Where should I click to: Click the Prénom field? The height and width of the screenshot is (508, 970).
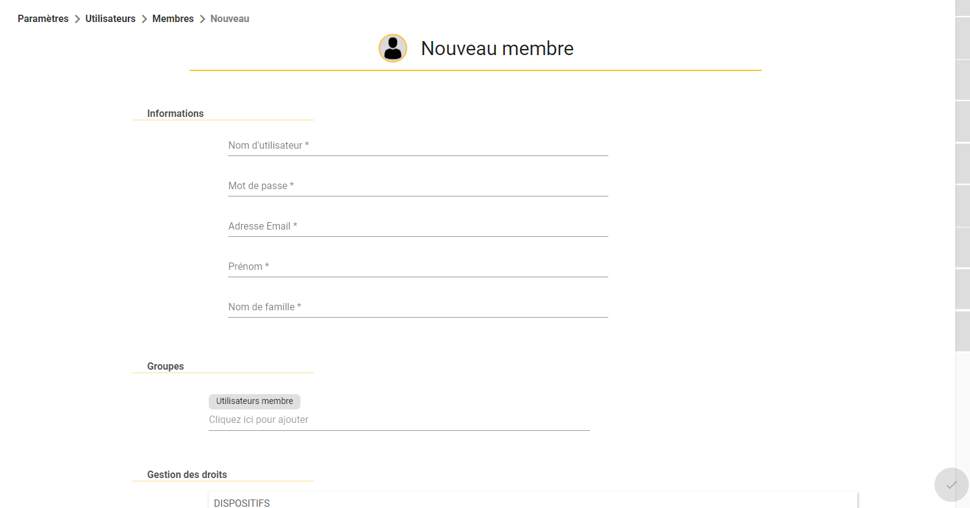418,267
